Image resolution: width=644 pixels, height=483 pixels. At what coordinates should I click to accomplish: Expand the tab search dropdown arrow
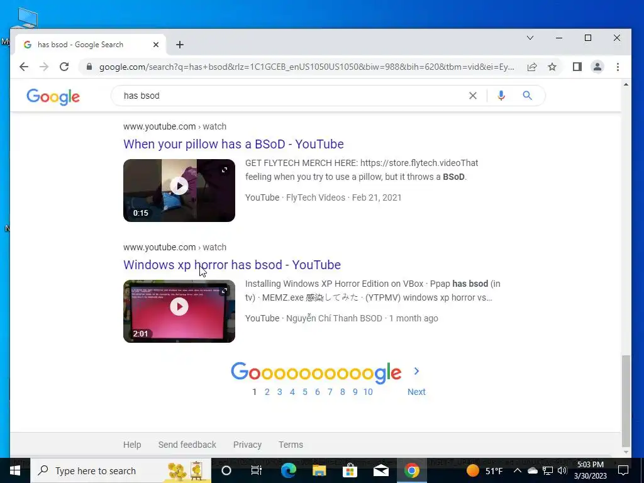(530, 38)
